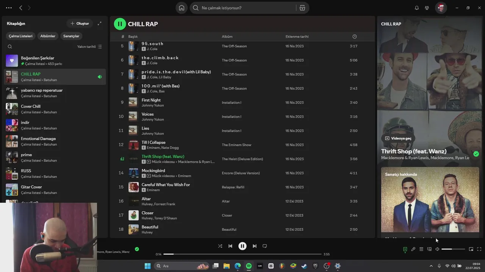485x272 pixels.
Task: Open the playback queue icon
Action: pyautogui.click(x=421, y=249)
